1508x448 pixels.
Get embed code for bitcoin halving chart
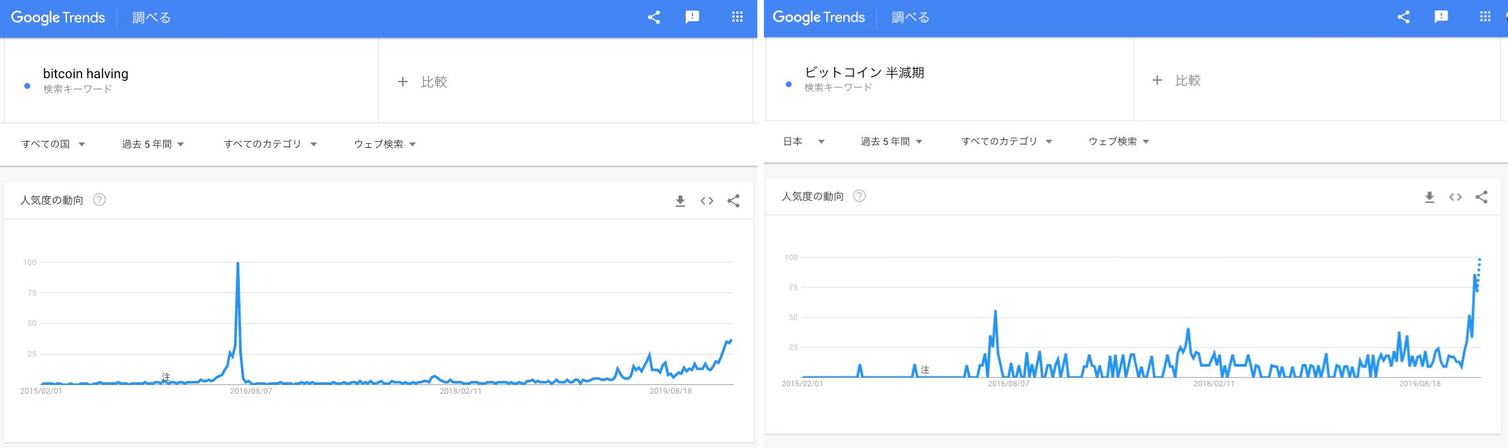click(x=706, y=201)
